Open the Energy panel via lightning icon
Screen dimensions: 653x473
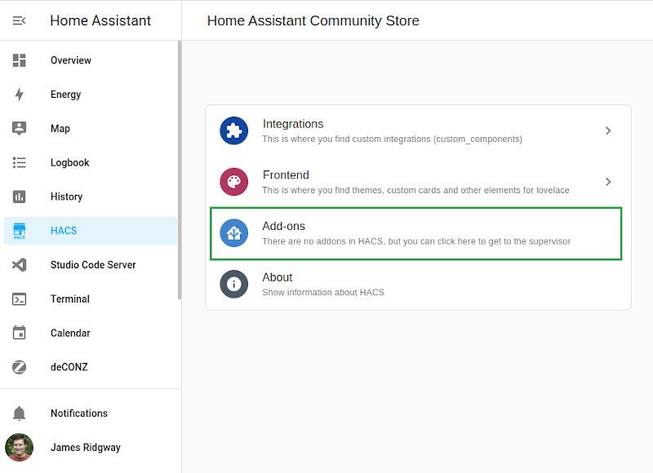coord(20,94)
